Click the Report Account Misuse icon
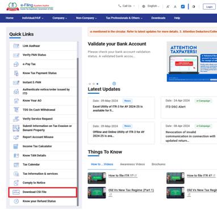 coord(16,137)
